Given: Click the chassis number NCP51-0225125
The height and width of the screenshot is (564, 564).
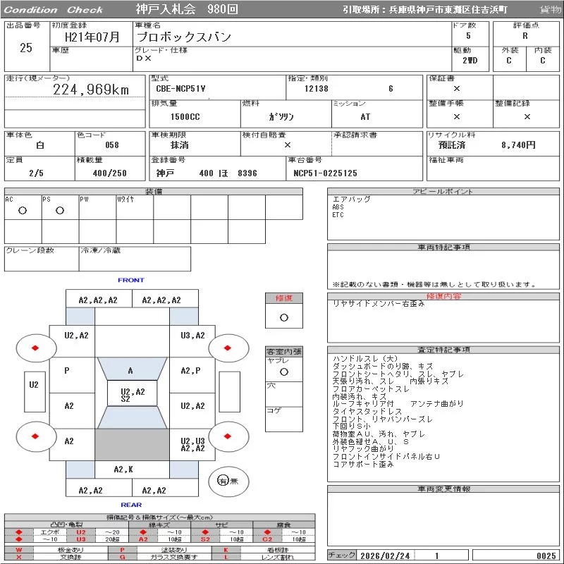Looking at the screenshot, I should click(x=325, y=173).
